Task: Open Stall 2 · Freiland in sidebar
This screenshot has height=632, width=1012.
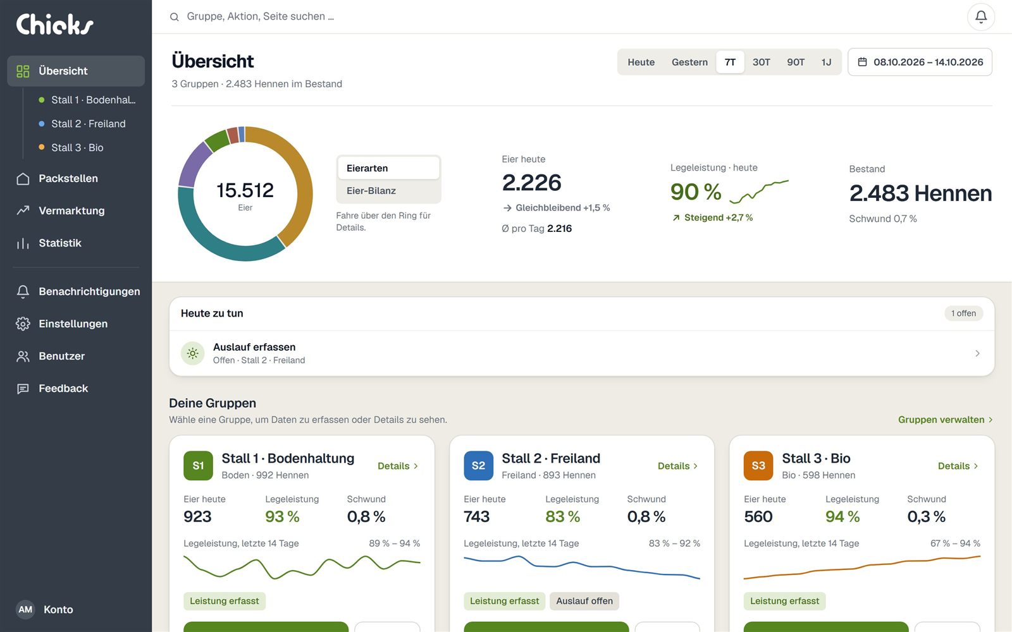Action: (87, 124)
